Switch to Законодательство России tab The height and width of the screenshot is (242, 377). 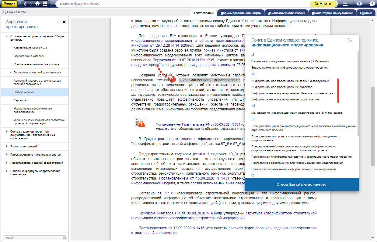point(286,13)
